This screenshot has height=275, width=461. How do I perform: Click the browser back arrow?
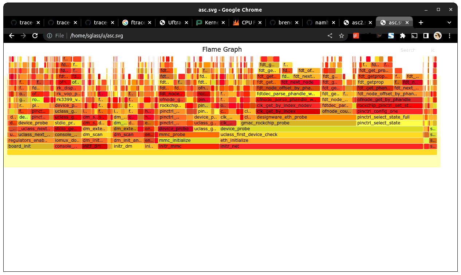[x=11, y=36]
